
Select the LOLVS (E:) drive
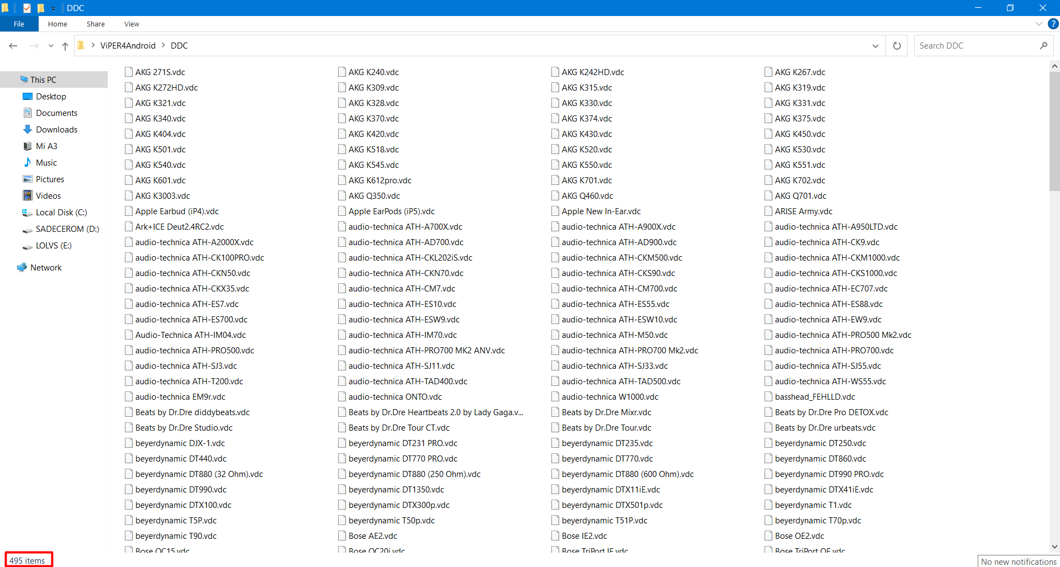pyautogui.click(x=54, y=246)
